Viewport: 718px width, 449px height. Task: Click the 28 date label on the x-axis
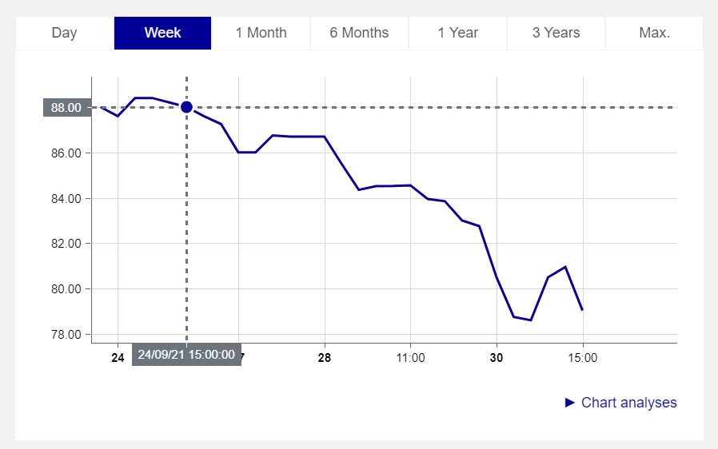coord(324,358)
